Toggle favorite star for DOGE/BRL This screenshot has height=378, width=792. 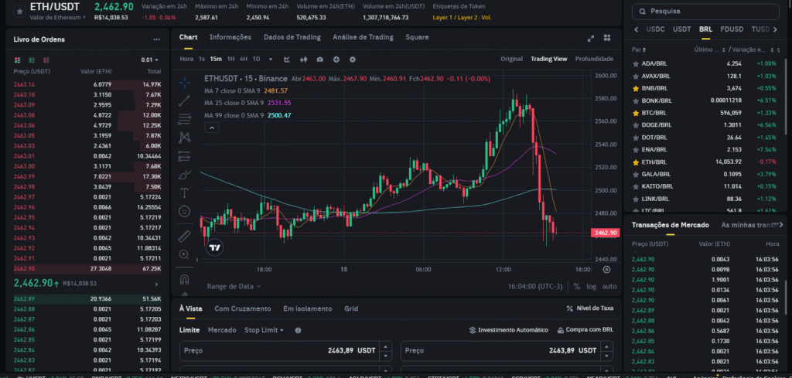[x=636, y=124]
